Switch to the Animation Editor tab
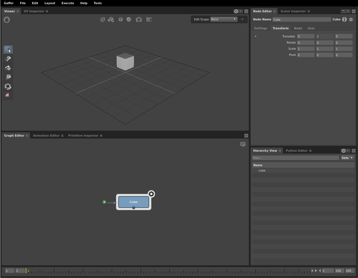The height and width of the screenshot is (278, 358). pyautogui.click(x=46, y=136)
